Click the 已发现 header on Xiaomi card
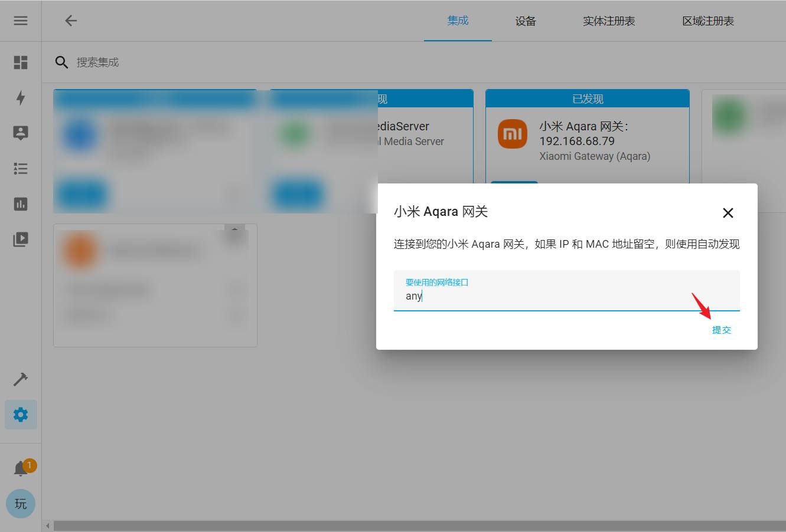Viewport: 786px width, 532px height. (588, 99)
